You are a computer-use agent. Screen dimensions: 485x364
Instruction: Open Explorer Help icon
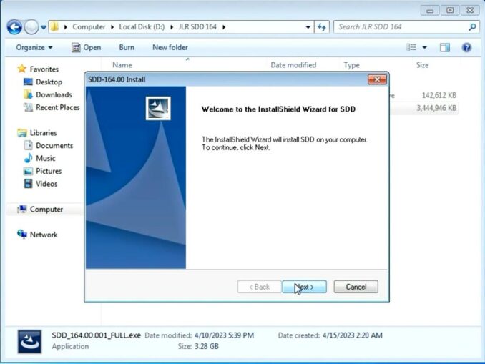click(466, 47)
